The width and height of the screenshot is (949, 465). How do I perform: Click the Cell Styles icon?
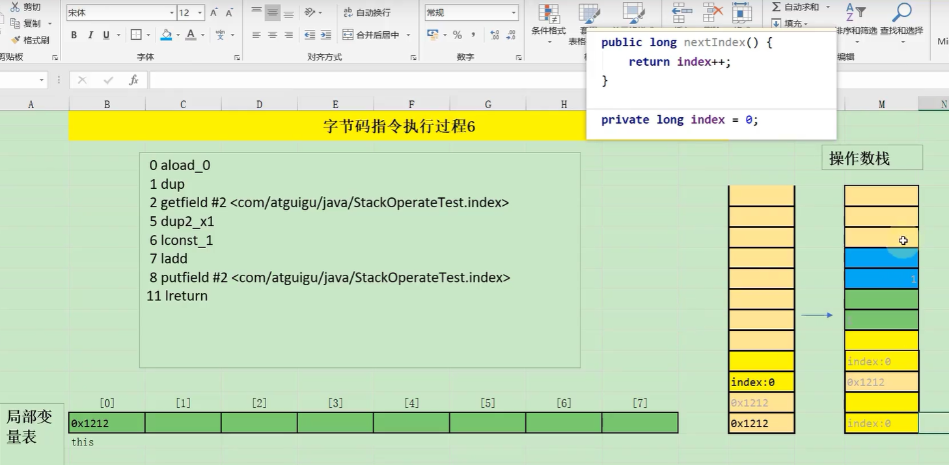tap(633, 14)
